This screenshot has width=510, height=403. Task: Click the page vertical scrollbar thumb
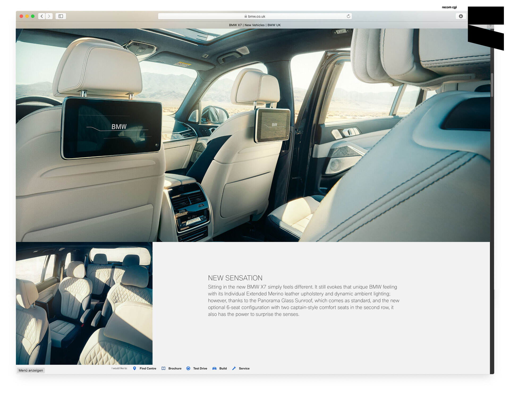[492, 85]
